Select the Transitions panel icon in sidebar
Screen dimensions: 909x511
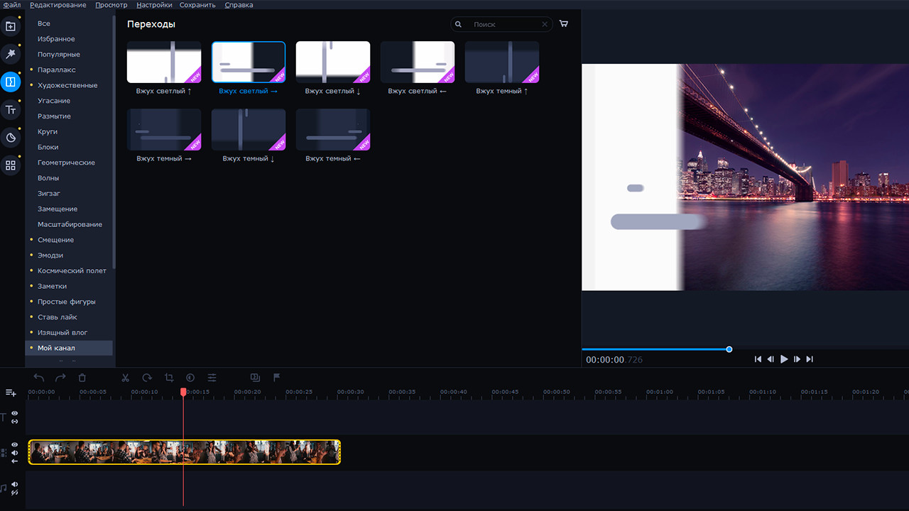(x=10, y=82)
